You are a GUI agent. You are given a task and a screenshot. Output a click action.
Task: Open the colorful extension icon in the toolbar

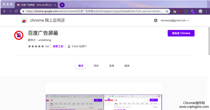point(174,11)
